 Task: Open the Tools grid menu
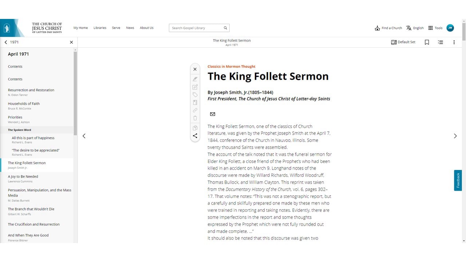[x=435, y=28]
